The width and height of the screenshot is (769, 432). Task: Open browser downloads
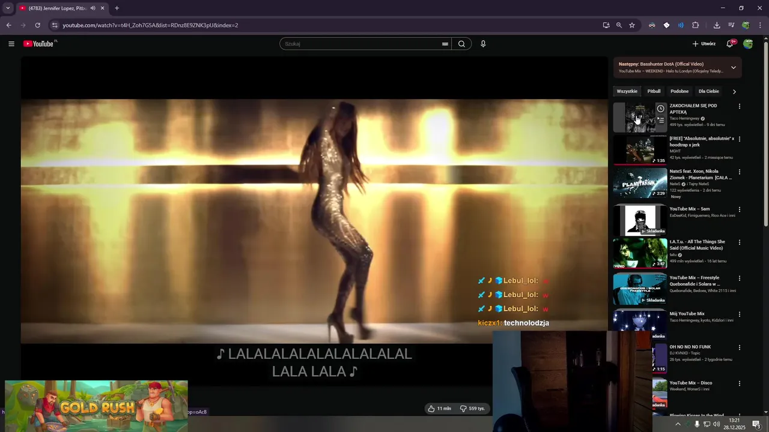coord(717,25)
